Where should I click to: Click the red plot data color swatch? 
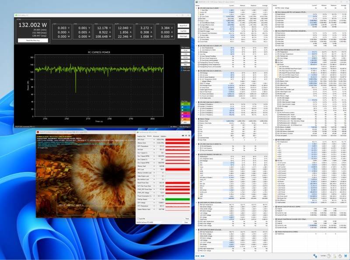point(186,113)
